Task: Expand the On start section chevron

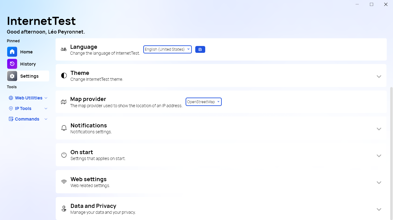Action: click(379, 156)
